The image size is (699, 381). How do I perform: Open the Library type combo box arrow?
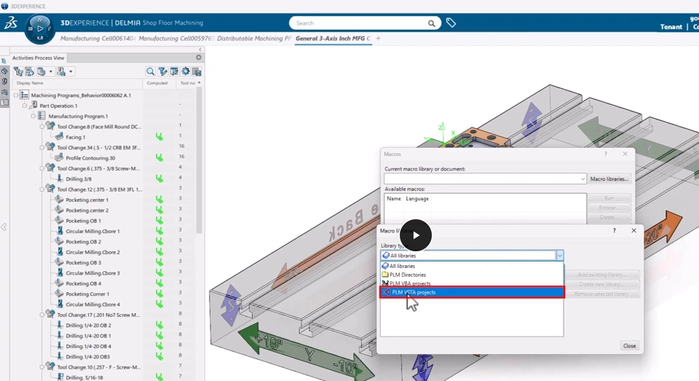tap(559, 256)
